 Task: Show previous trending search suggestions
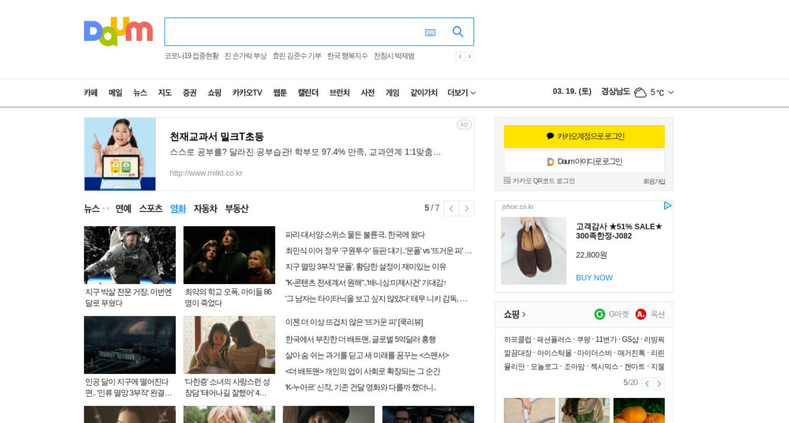460,56
